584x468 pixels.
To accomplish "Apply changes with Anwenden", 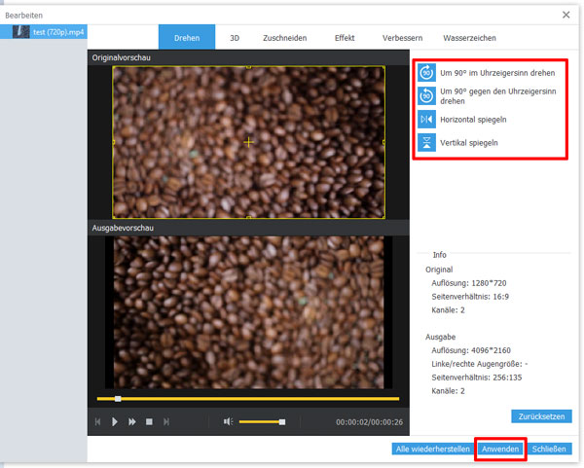I will [500, 449].
